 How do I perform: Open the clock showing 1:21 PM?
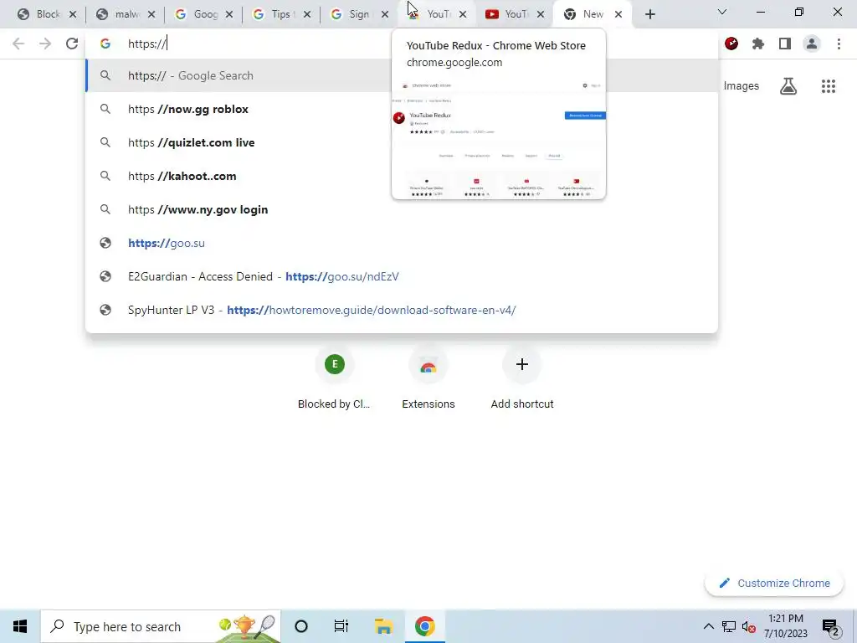[785, 626]
